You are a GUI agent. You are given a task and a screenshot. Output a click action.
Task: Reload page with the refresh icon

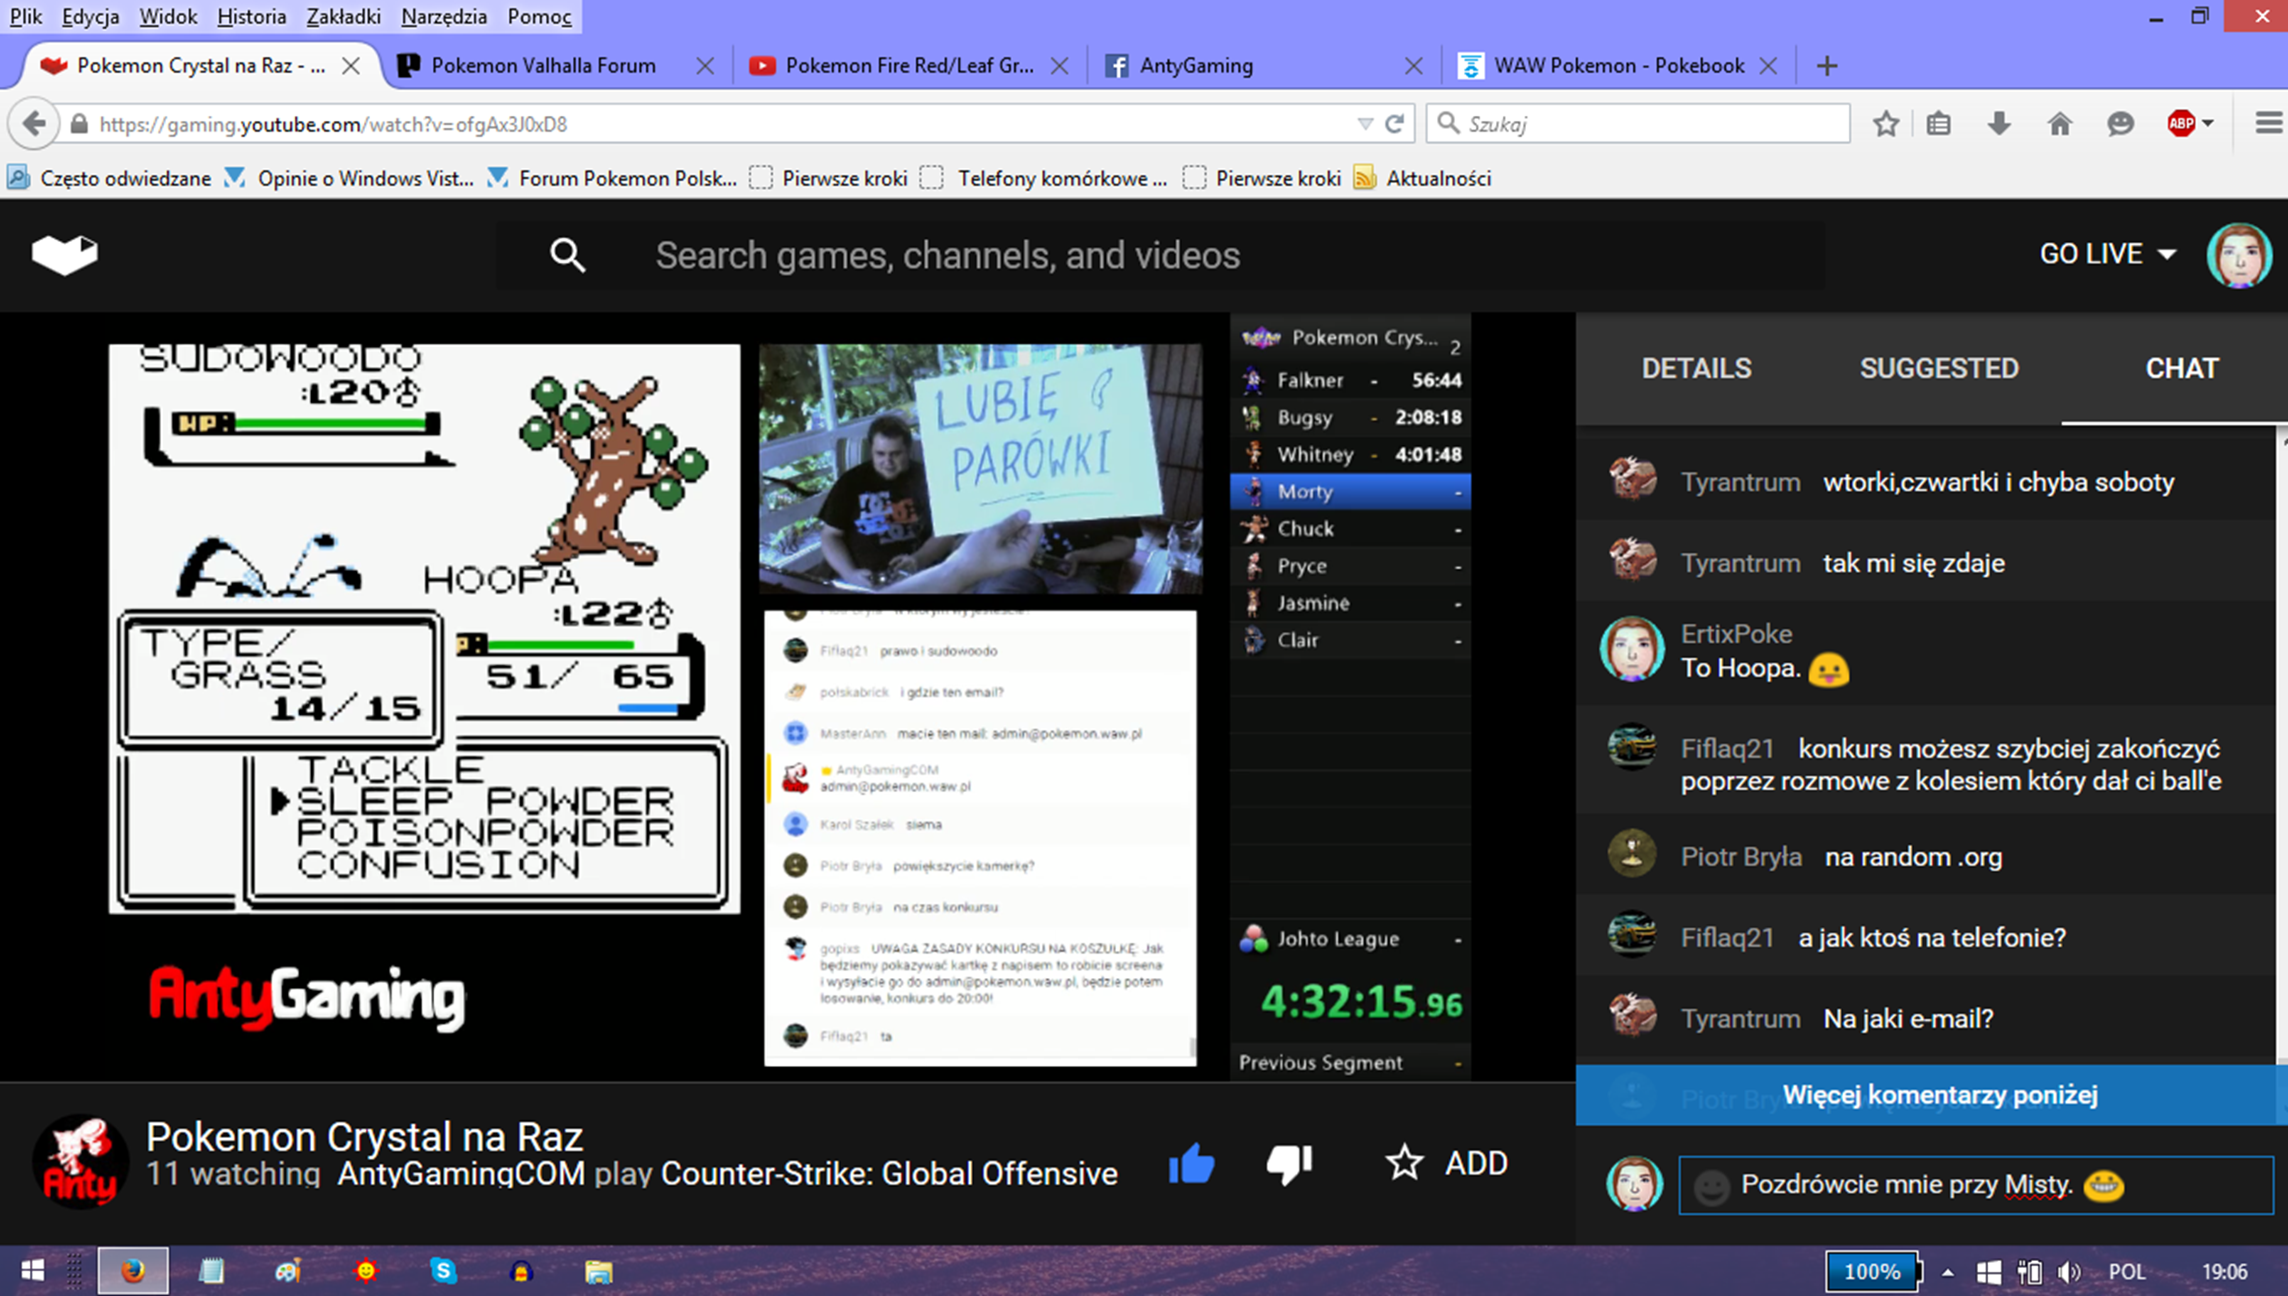coord(1395,124)
